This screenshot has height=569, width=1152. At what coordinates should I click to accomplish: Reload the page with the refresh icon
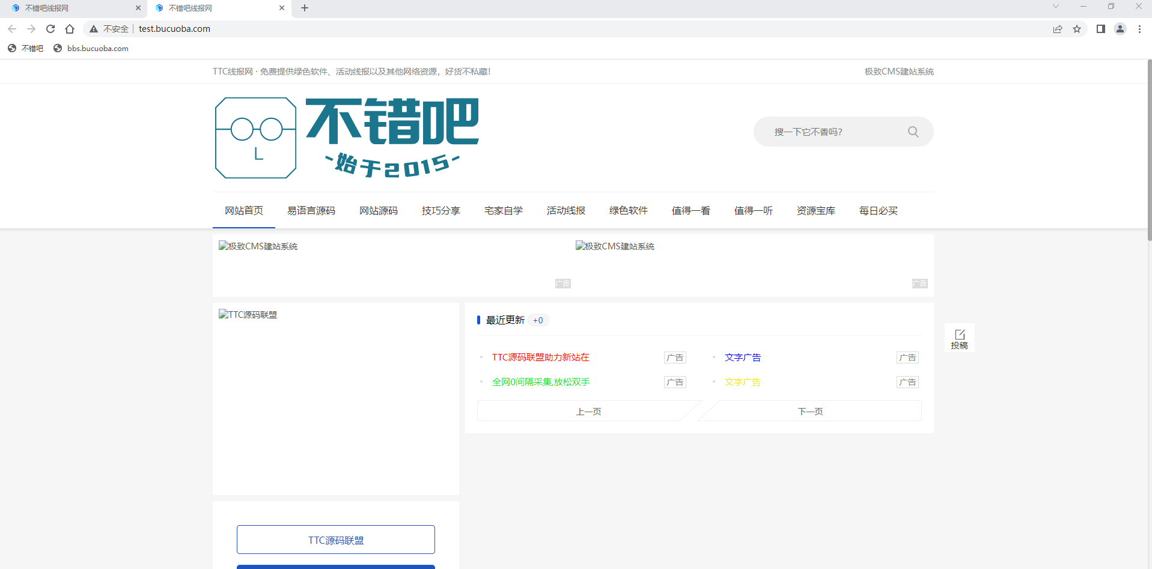click(50, 29)
